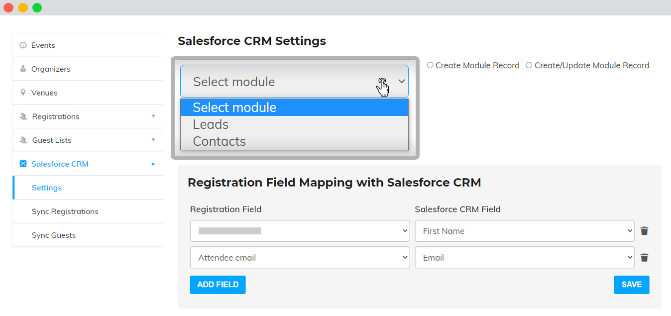Click the Registration Field column label
Screen dimensions: 671x316
click(226, 209)
